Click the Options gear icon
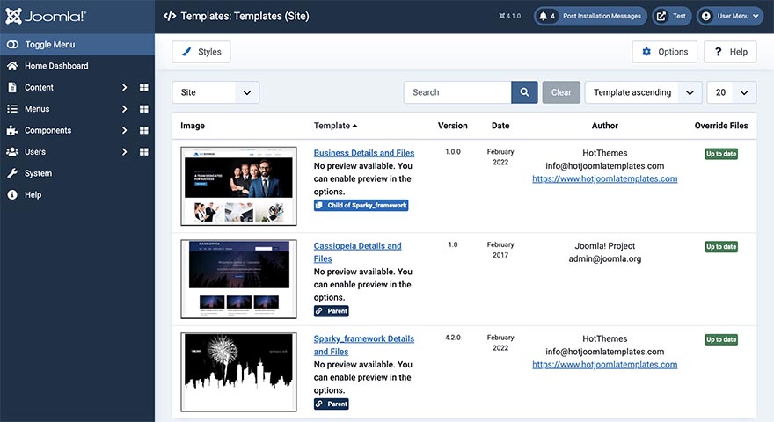 click(646, 52)
